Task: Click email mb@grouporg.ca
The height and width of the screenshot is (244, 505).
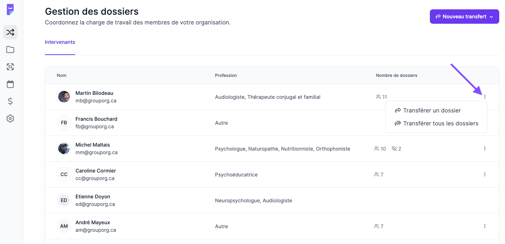Action: (x=96, y=101)
